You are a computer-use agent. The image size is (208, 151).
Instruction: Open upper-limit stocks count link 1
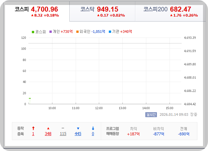point(33,134)
